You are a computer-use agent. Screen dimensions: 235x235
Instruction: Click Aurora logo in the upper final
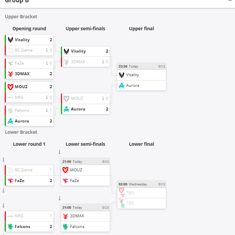click(122, 86)
